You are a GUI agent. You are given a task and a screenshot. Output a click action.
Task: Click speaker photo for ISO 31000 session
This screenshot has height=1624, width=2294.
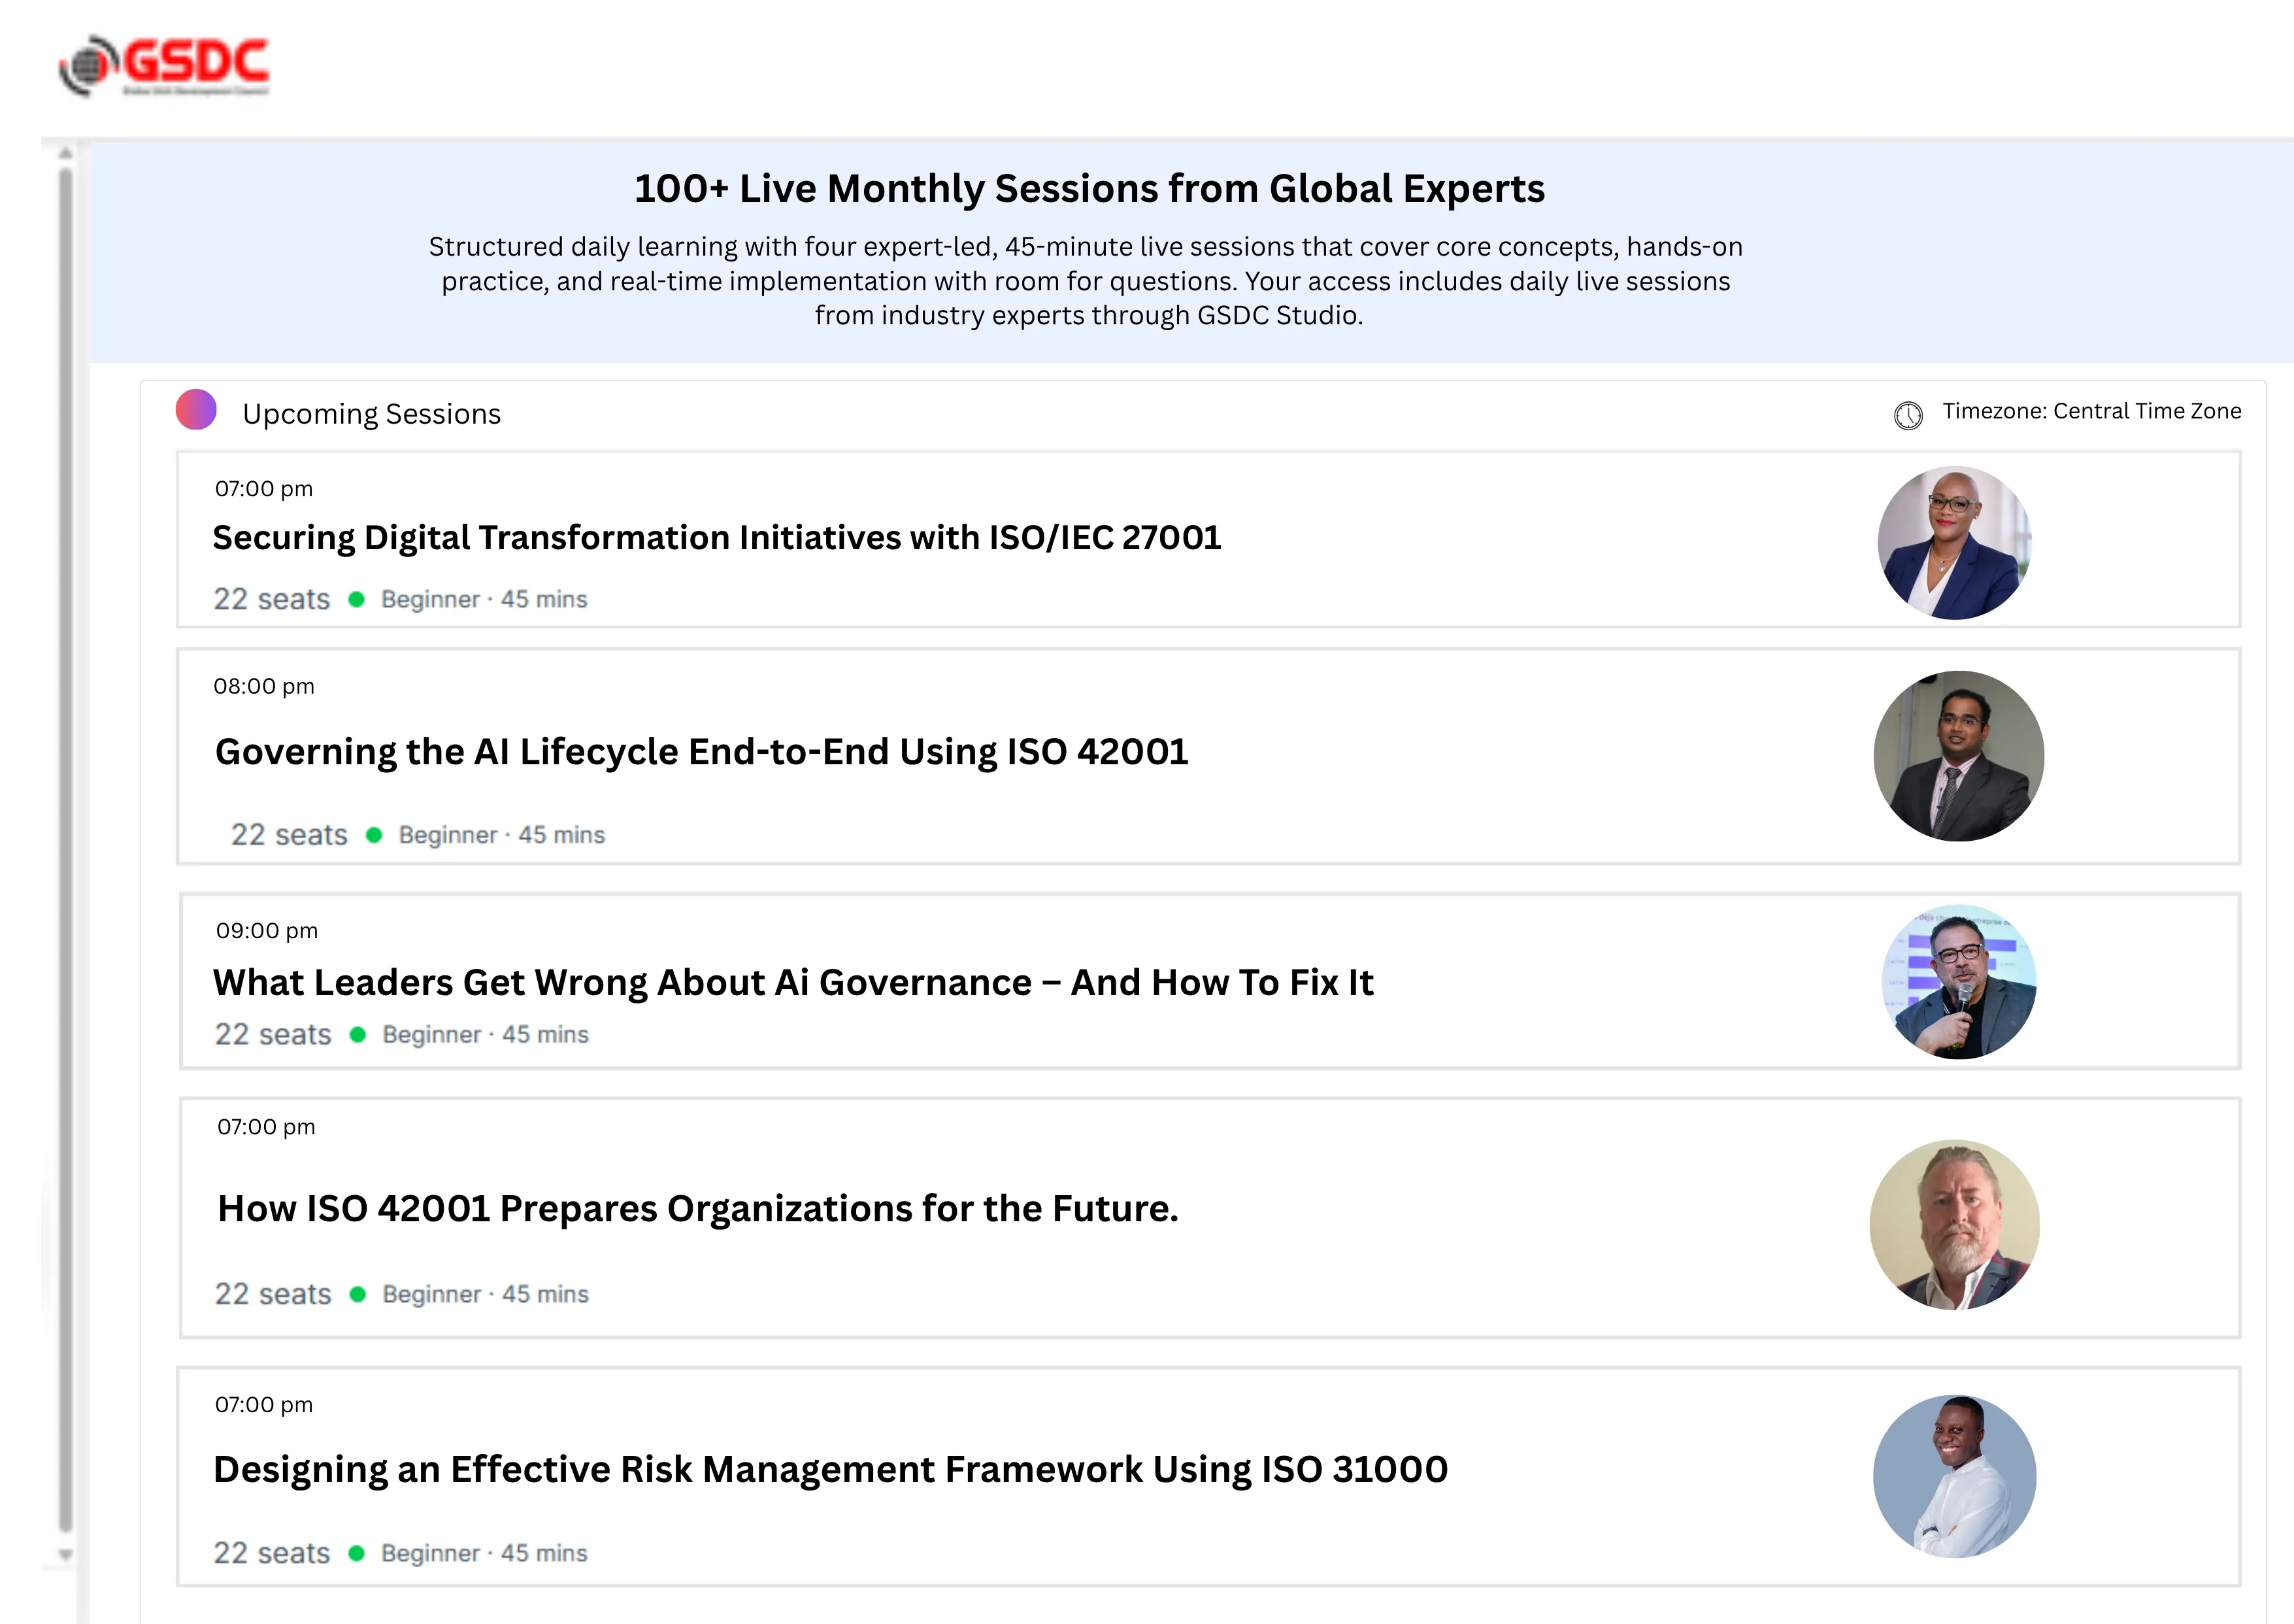1954,1476
